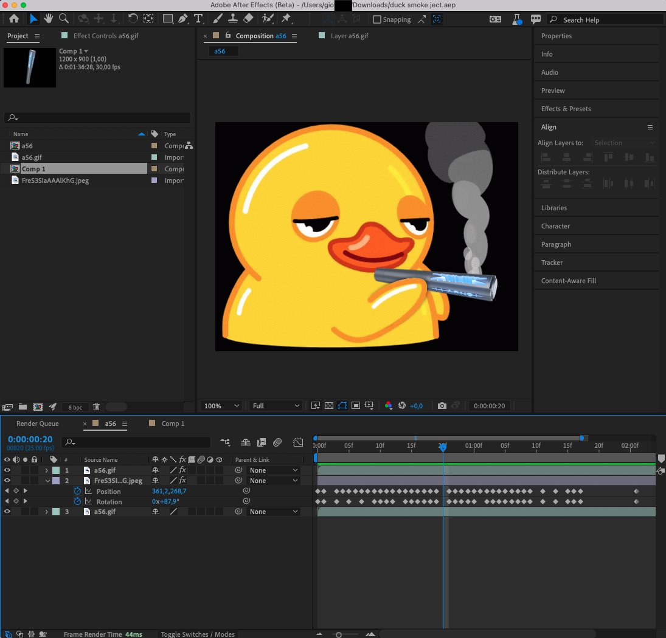Switch to Comp 1 timeline tab
Image resolution: width=666 pixels, height=638 pixels.
coord(173,424)
